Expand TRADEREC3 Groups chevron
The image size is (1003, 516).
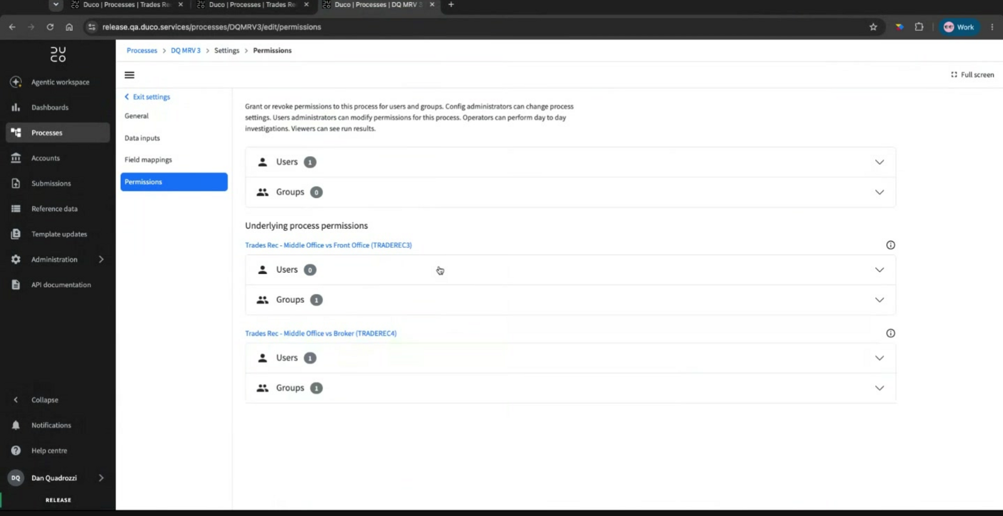pyautogui.click(x=880, y=300)
